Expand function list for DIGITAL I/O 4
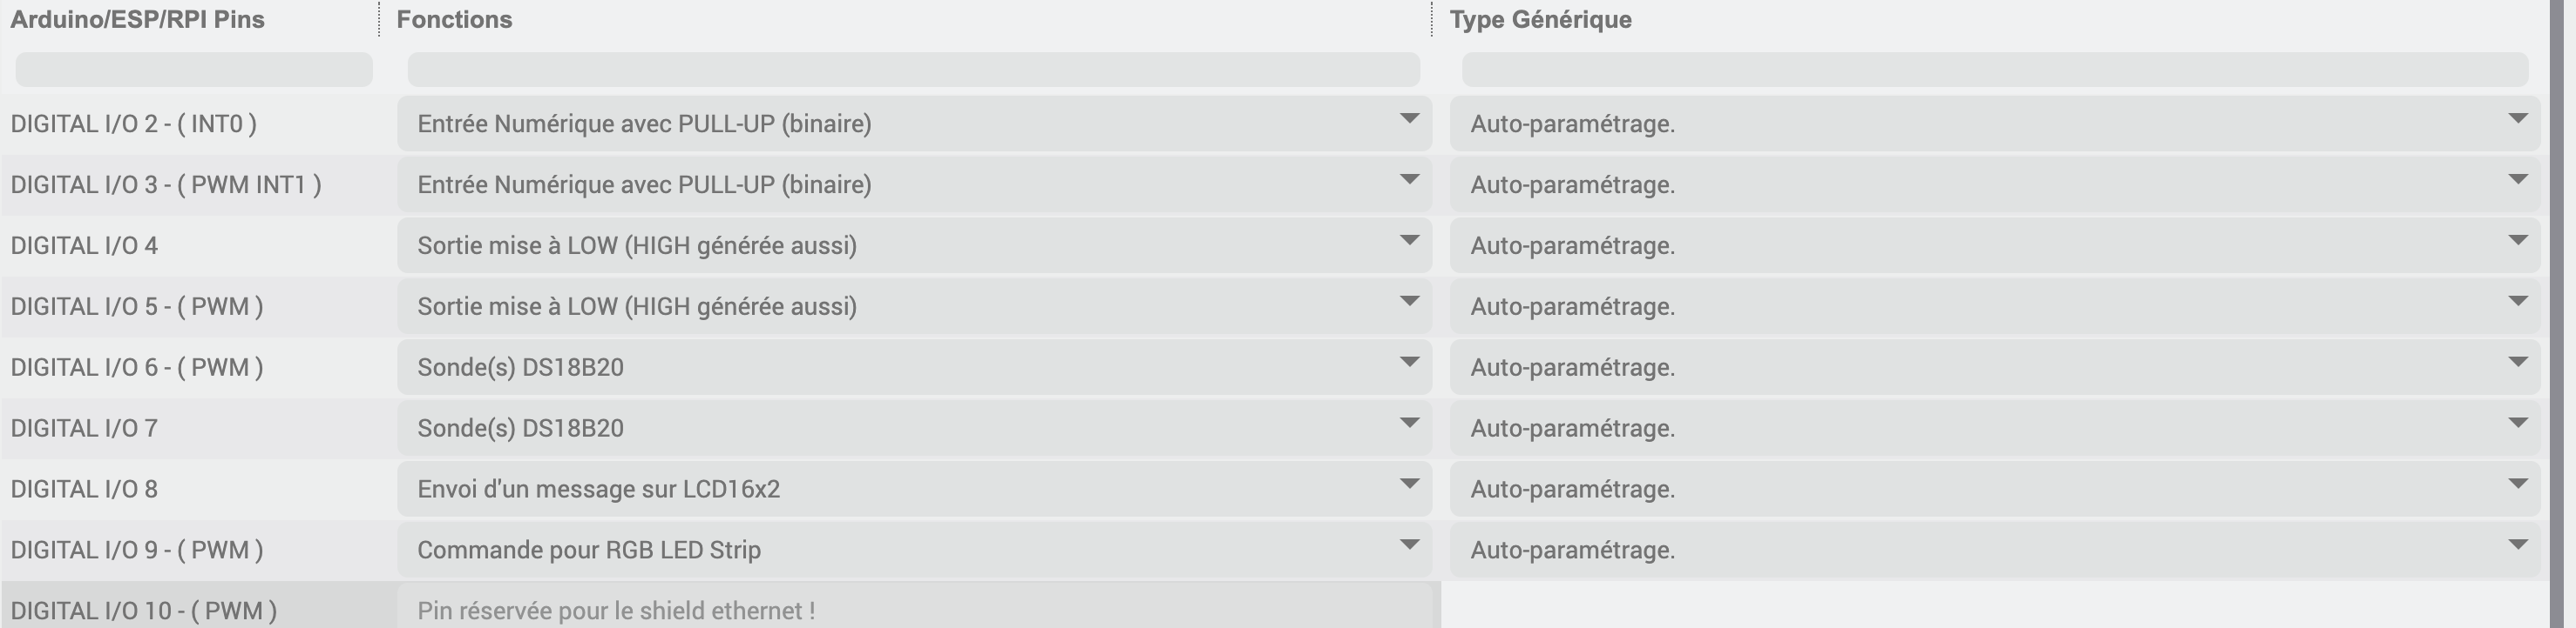The width and height of the screenshot is (2576, 628). pyautogui.click(x=913, y=245)
